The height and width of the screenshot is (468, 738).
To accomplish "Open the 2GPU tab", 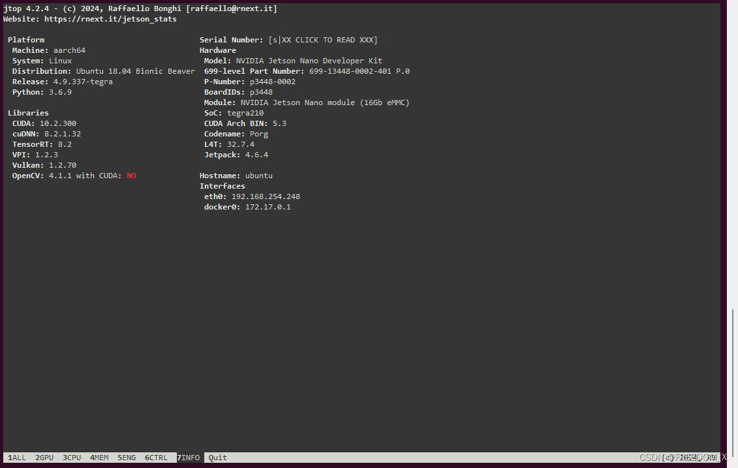I will pyautogui.click(x=44, y=458).
